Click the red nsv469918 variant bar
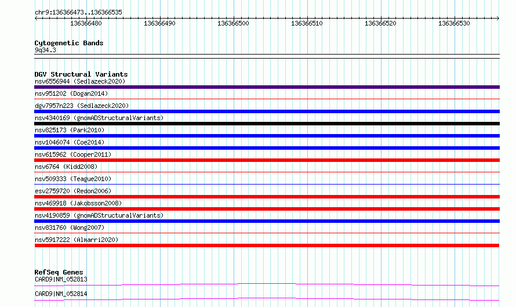 click(x=267, y=209)
